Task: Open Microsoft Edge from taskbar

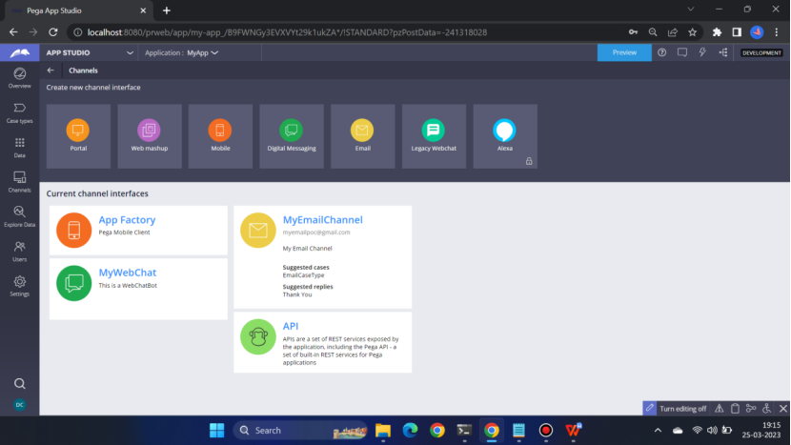Action: coord(410,431)
